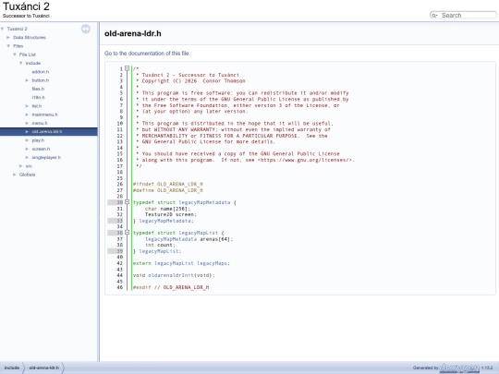Click the Tuxánci 2 project title

point(26,6)
